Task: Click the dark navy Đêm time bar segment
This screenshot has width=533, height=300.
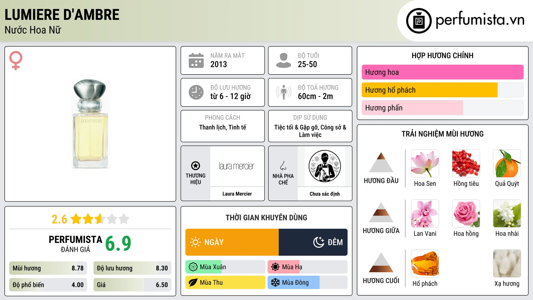Action: tap(313, 242)
